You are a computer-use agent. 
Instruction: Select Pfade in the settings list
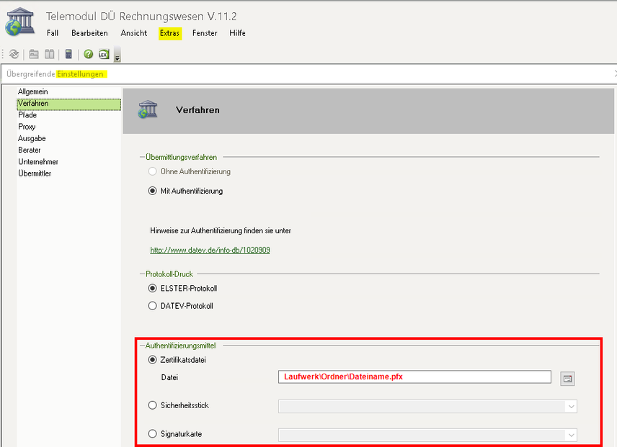[x=27, y=115]
